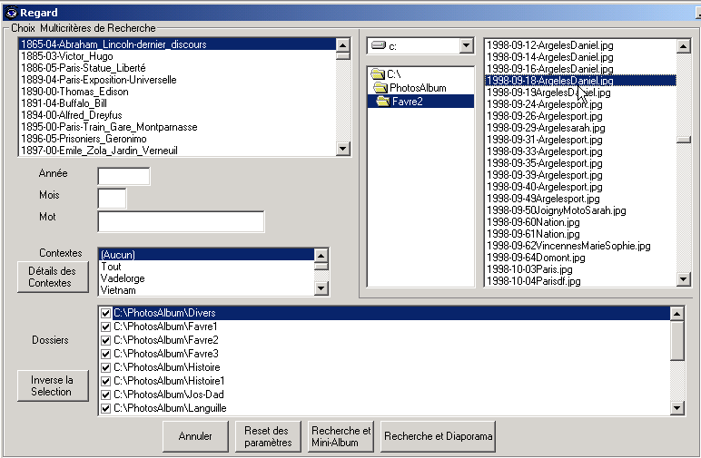This screenshot has height=458, width=701.
Task: Click the Reset des paramètres button
Action: pyautogui.click(x=267, y=436)
